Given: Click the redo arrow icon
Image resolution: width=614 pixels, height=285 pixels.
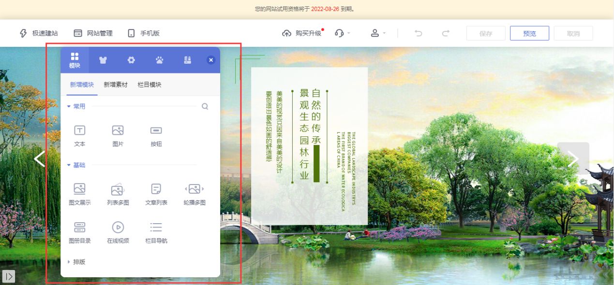Looking at the screenshot, I should [x=446, y=33].
